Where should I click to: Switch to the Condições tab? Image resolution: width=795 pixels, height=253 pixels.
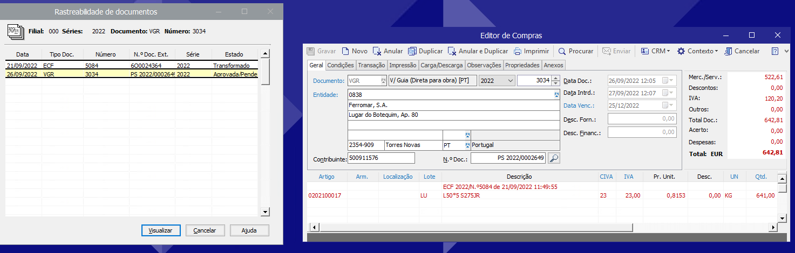click(x=341, y=65)
